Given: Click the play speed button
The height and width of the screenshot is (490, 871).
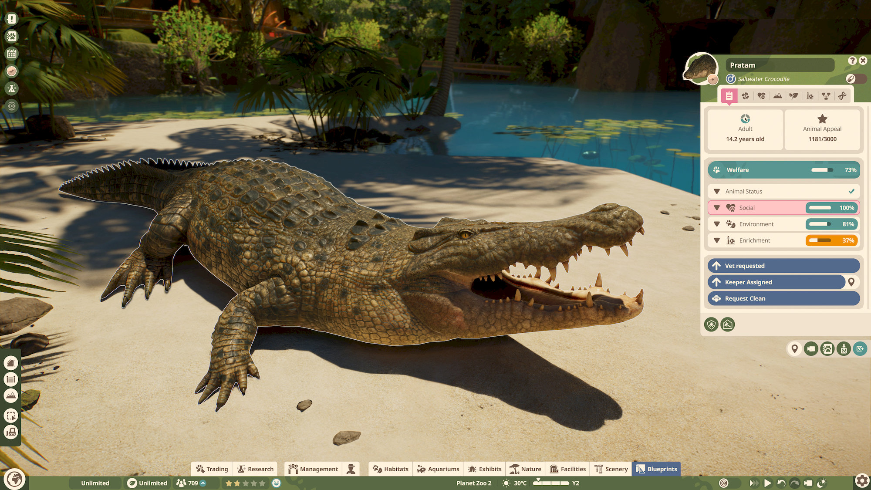Looking at the screenshot, I should coord(767,483).
